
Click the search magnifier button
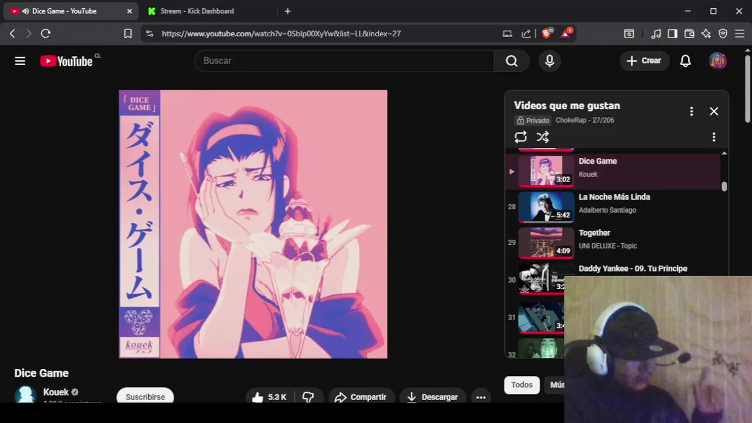(511, 61)
